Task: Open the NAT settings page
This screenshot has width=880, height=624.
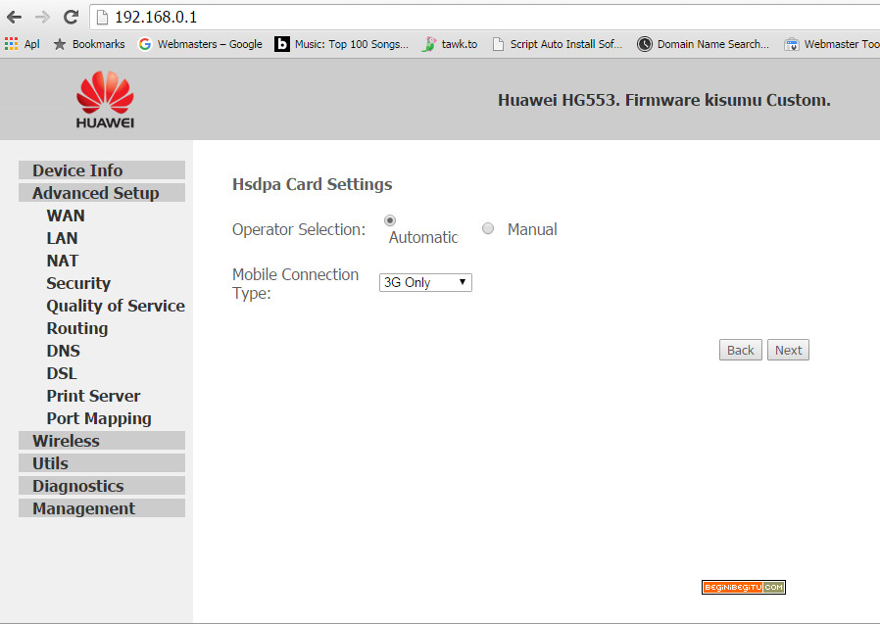Action: click(x=63, y=261)
